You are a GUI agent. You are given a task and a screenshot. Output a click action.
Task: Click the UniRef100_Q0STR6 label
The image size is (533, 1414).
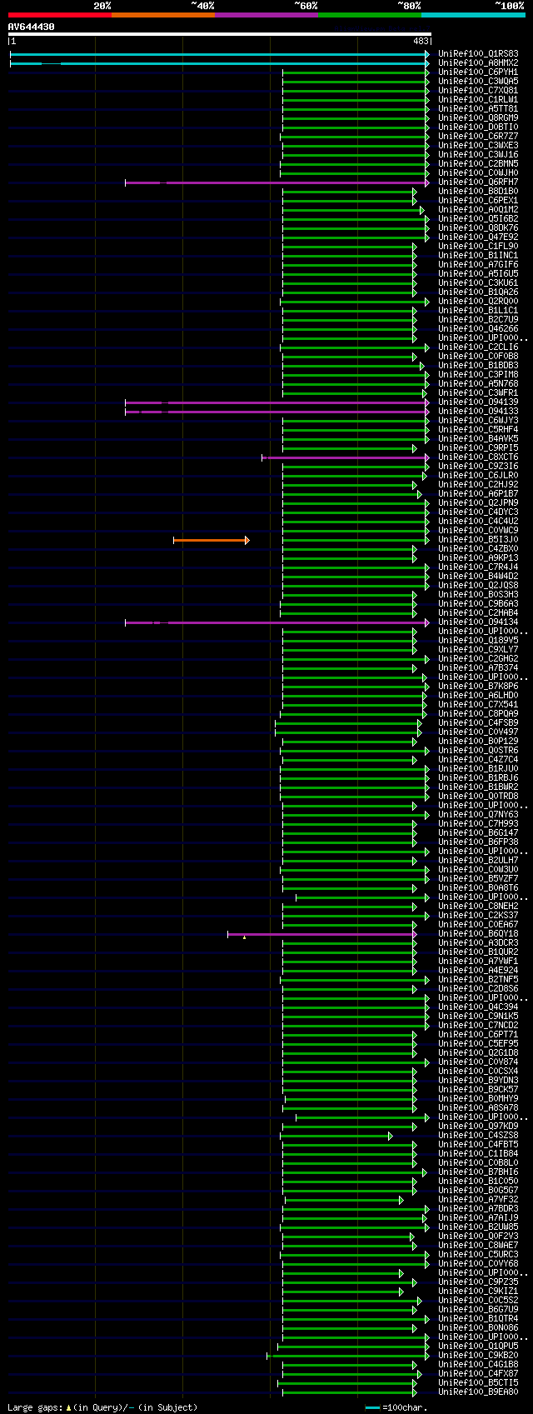tap(478, 751)
